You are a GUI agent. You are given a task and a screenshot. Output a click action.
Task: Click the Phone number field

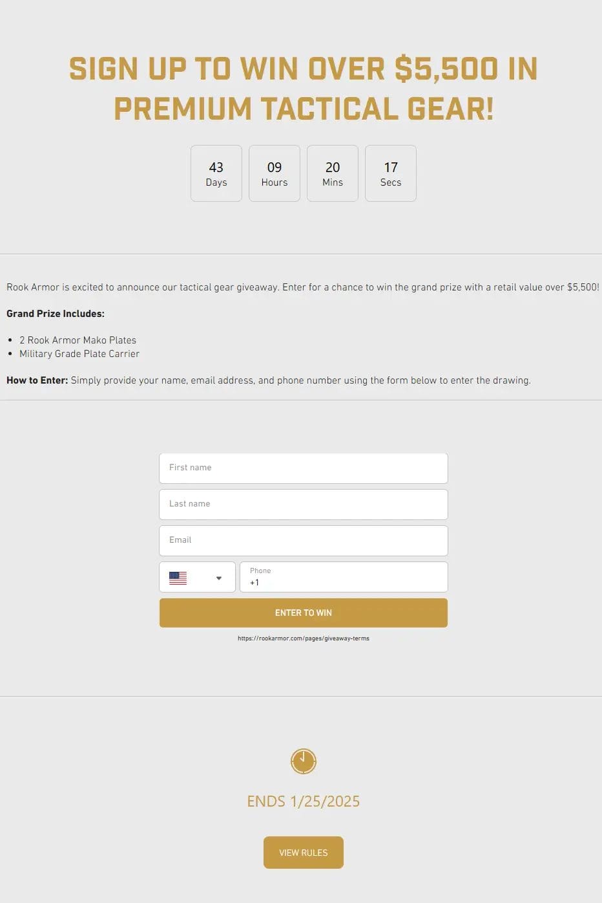click(343, 578)
